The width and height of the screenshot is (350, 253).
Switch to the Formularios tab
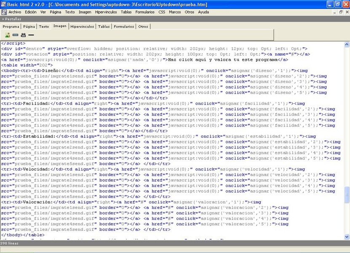124,27
